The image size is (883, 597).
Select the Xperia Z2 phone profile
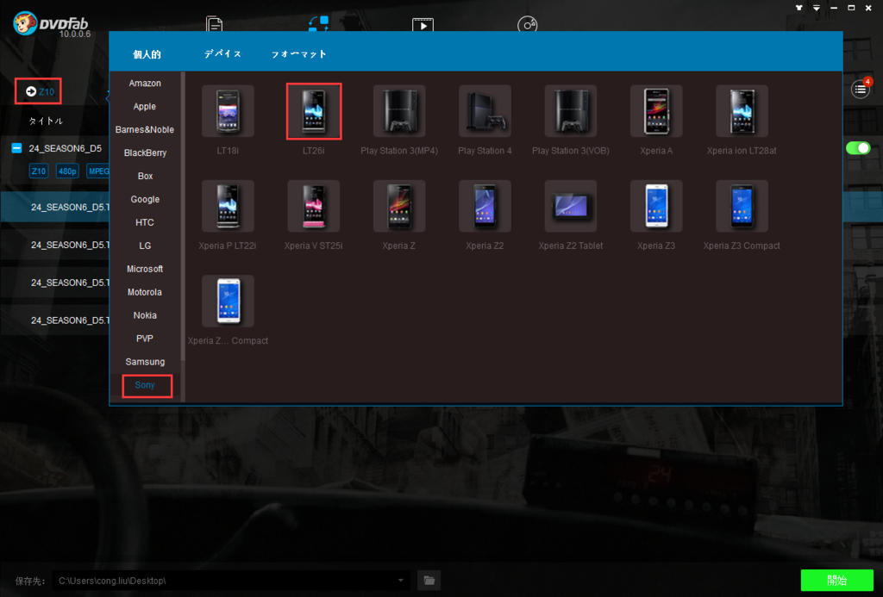pos(485,207)
